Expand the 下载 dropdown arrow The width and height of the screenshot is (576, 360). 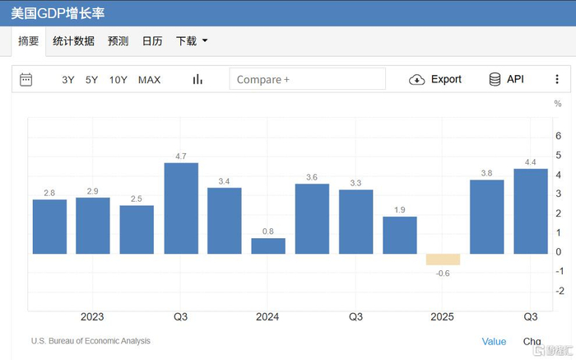point(205,40)
